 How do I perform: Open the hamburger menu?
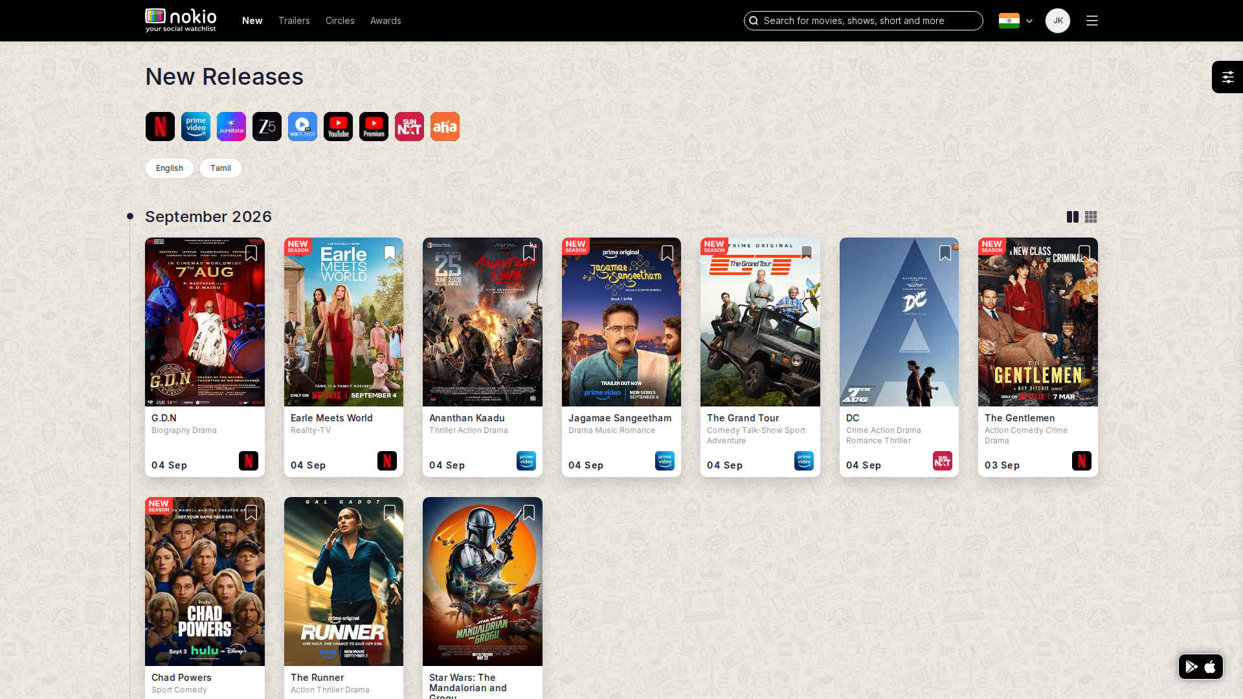pos(1092,21)
